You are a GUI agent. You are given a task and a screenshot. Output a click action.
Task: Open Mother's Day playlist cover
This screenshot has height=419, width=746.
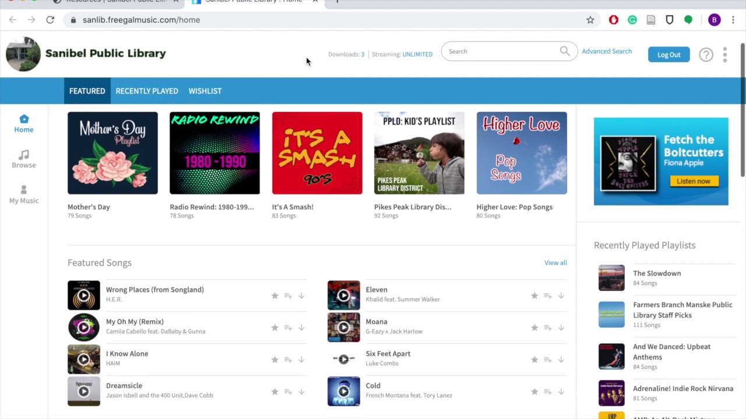[112, 153]
